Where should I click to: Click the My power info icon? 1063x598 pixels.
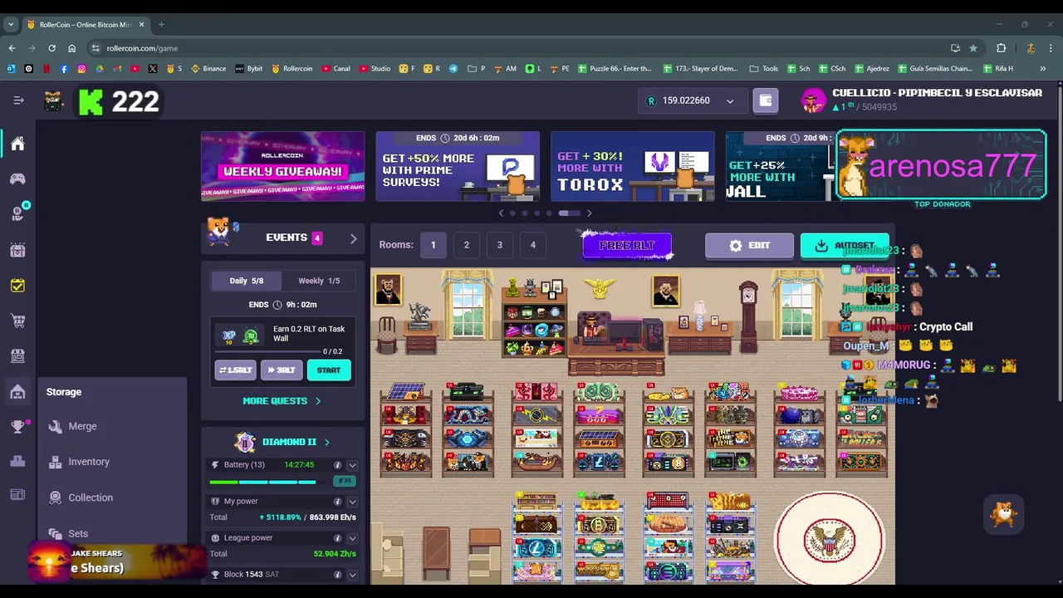pos(337,502)
